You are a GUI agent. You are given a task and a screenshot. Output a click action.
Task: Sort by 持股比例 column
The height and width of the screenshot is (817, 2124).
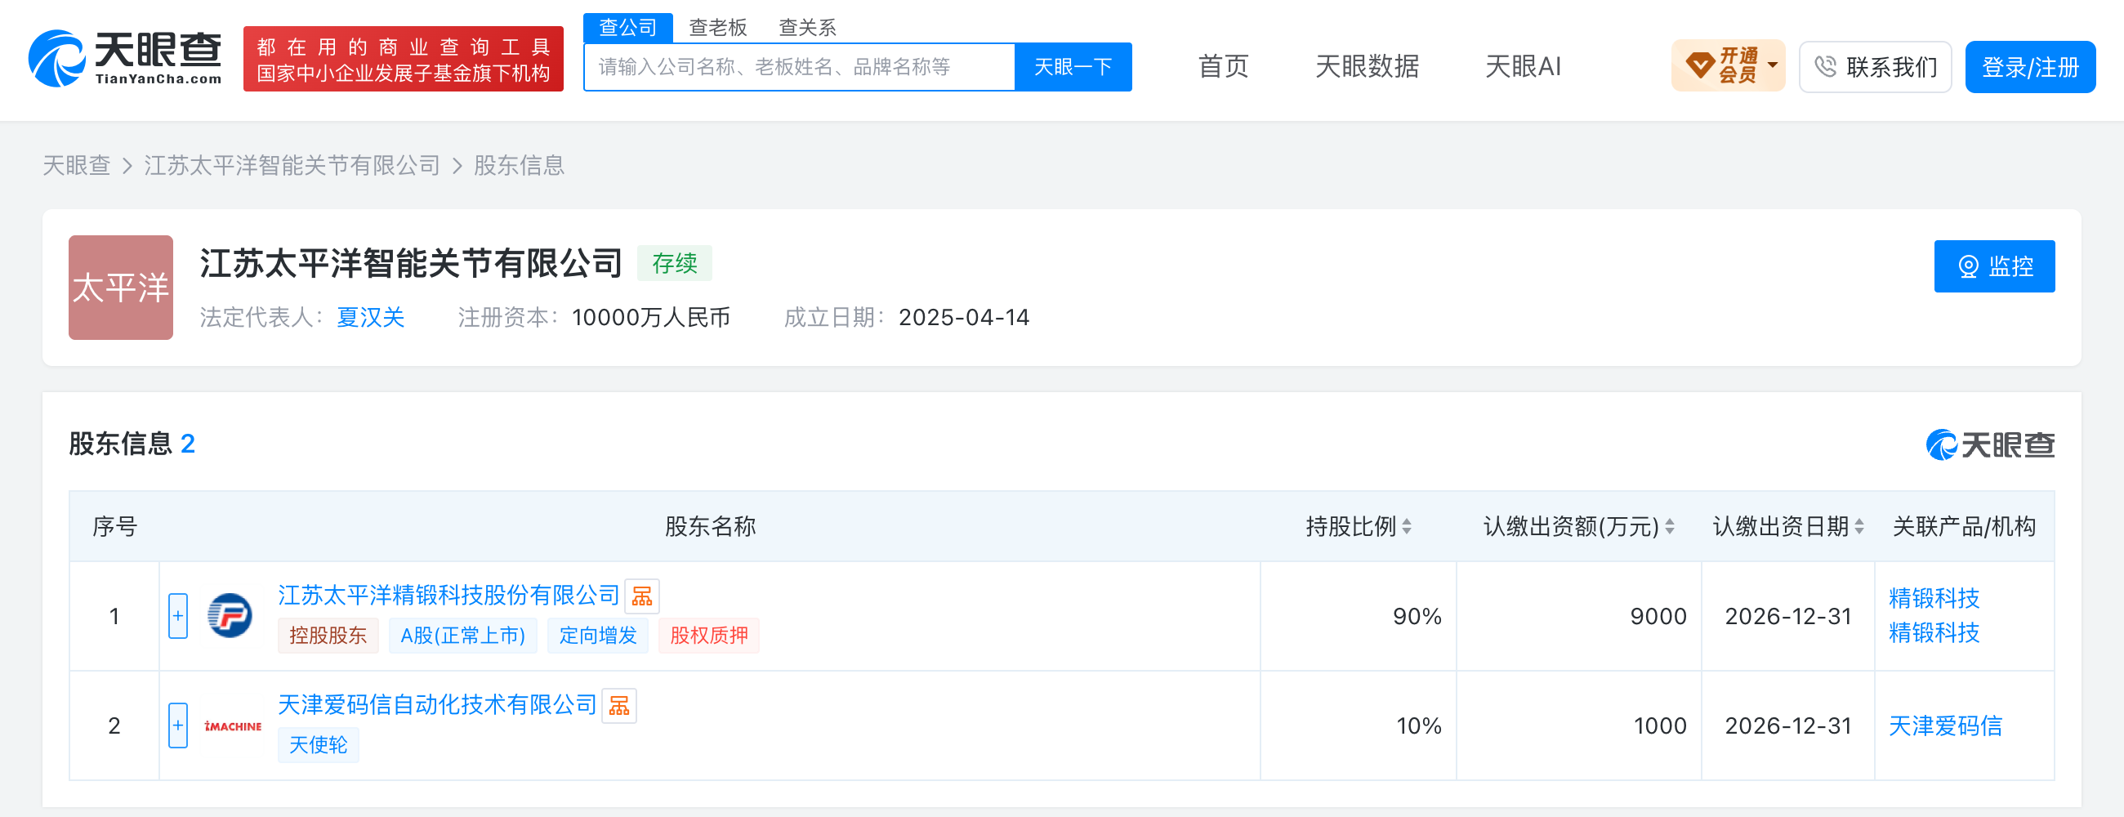(1407, 526)
